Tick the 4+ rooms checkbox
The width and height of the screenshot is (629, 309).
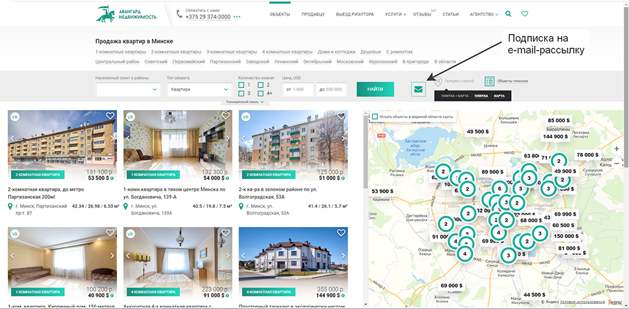point(260,93)
